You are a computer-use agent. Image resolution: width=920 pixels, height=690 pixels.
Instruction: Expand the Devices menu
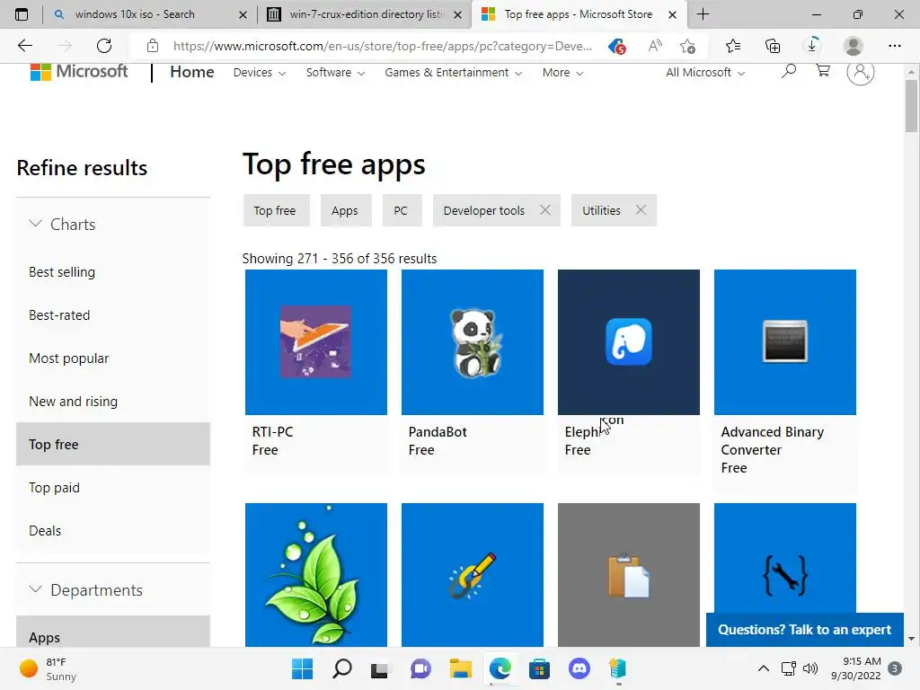click(x=260, y=73)
